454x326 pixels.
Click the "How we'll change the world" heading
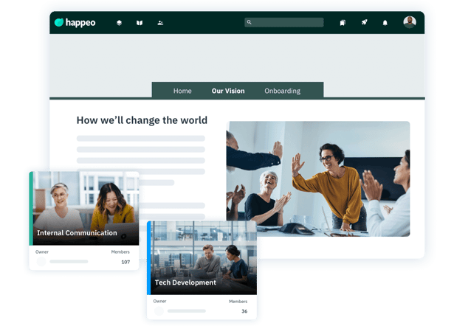(142, 120)
